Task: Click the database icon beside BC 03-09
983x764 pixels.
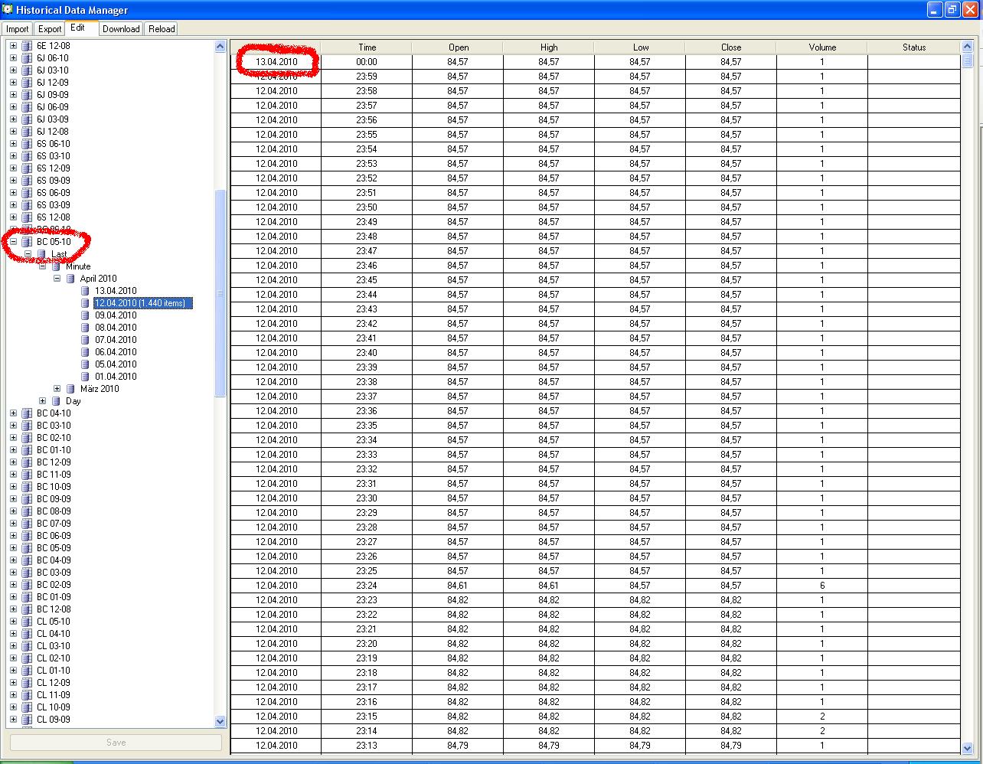Action: point(27,573)
